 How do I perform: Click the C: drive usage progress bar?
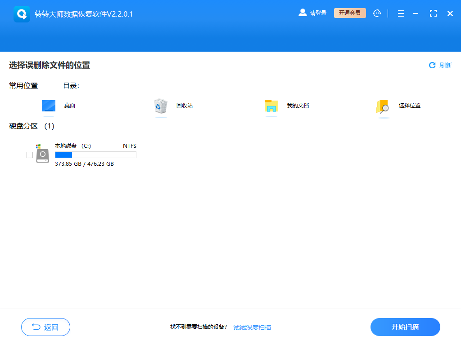click(x=95, y=155)
